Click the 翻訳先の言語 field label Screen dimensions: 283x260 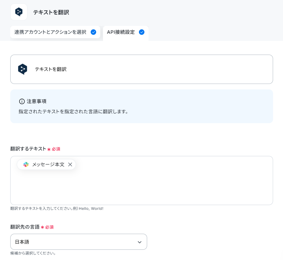click(25, 227)
